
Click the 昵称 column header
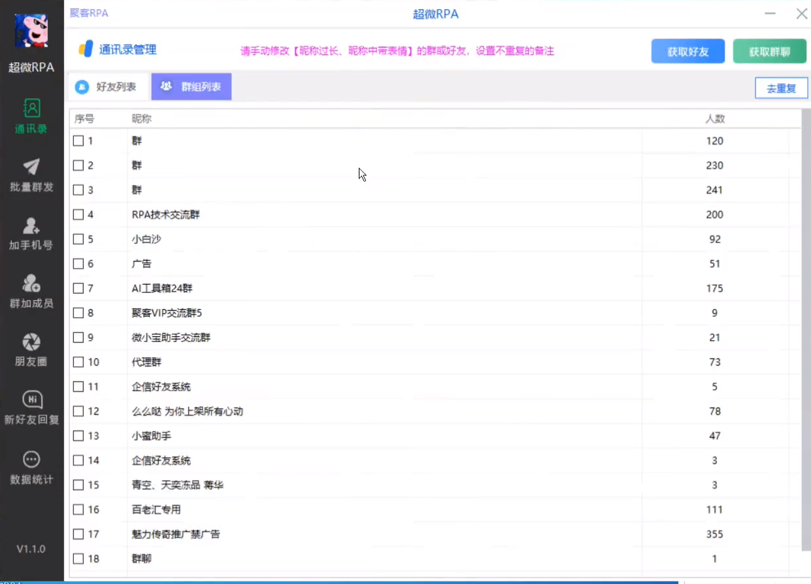click(x=141, y=119)
